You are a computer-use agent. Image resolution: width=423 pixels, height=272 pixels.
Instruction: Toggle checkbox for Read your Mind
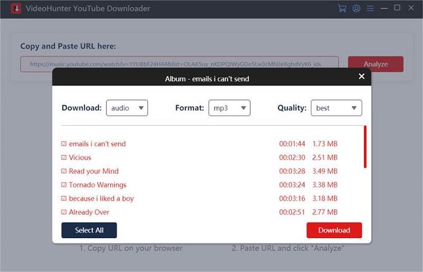(63, 171)
